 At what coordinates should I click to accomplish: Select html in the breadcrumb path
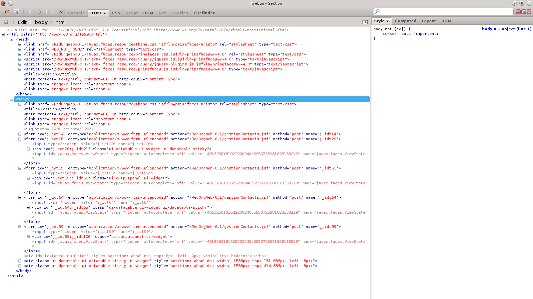coord(61,22)
